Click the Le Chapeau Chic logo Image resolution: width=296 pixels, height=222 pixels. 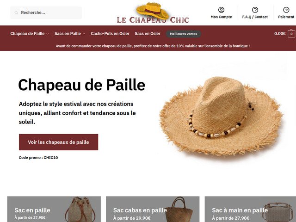pyautogui.click(x=153, y=13)
